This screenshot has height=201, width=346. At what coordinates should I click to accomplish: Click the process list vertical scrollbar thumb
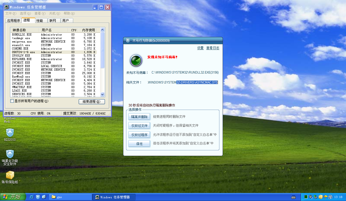tap(102, 50)
